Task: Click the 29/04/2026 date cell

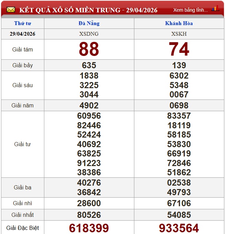Action: tap(23, 34)
